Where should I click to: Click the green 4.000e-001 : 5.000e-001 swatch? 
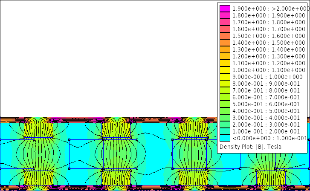(225, 111)
